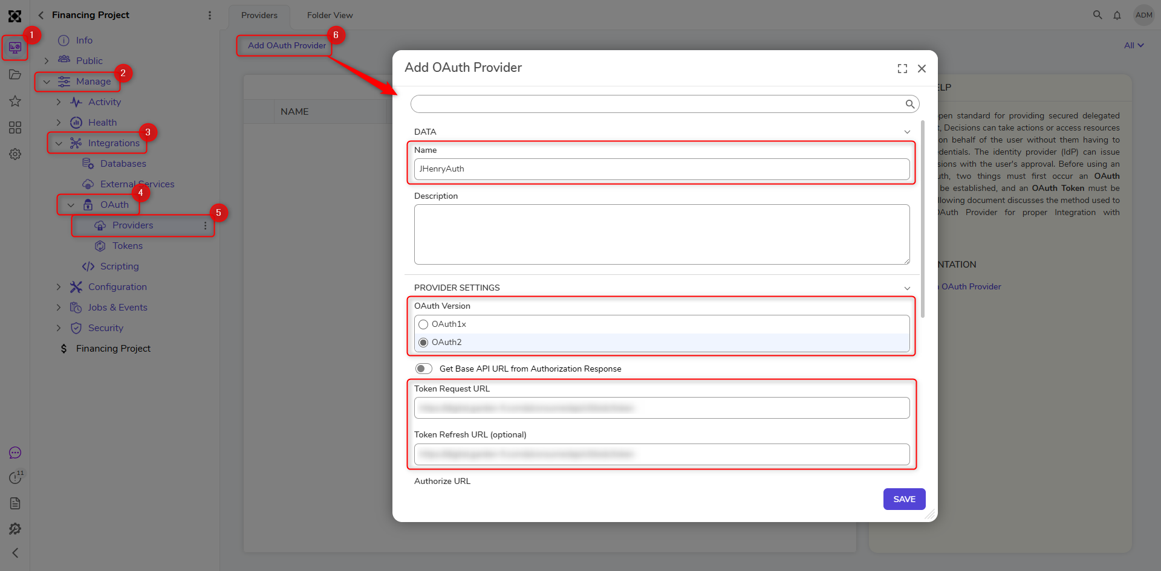The image size is (1161, 571).
Task: Open Providers item three-dot menu
Action: coord(206,225)
